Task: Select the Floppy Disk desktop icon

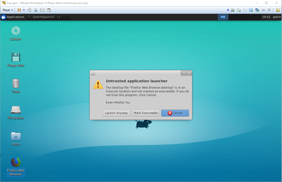Action: (x=16, y=60)
